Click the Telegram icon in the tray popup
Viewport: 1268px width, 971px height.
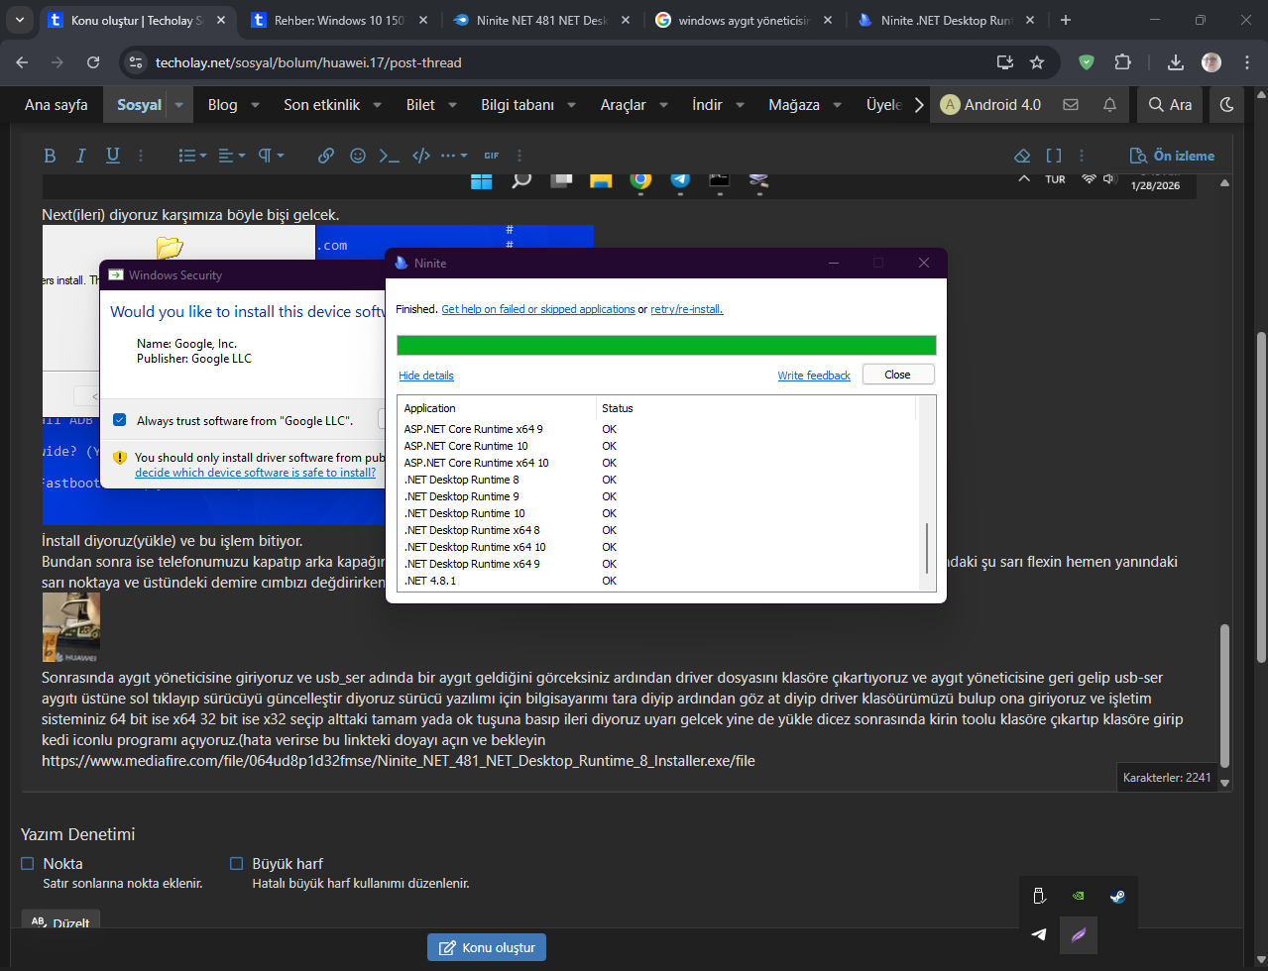click(x=1039, y=934)
